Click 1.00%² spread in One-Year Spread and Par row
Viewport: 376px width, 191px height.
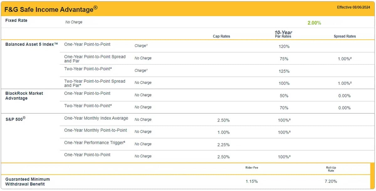(x=345, y=59)
